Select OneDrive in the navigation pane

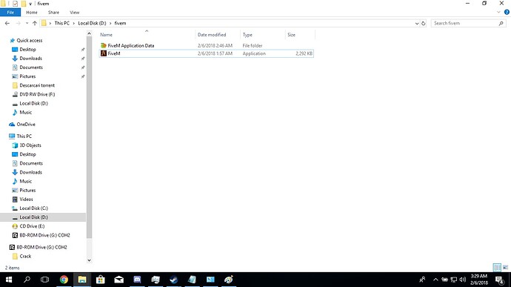26,125
